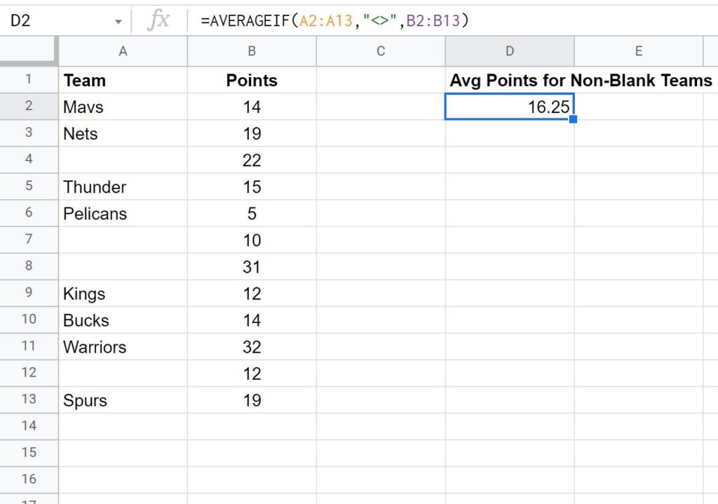Select row 10 header
The width and height of the screenshot is (718, 504).
[x=29, y=320]
